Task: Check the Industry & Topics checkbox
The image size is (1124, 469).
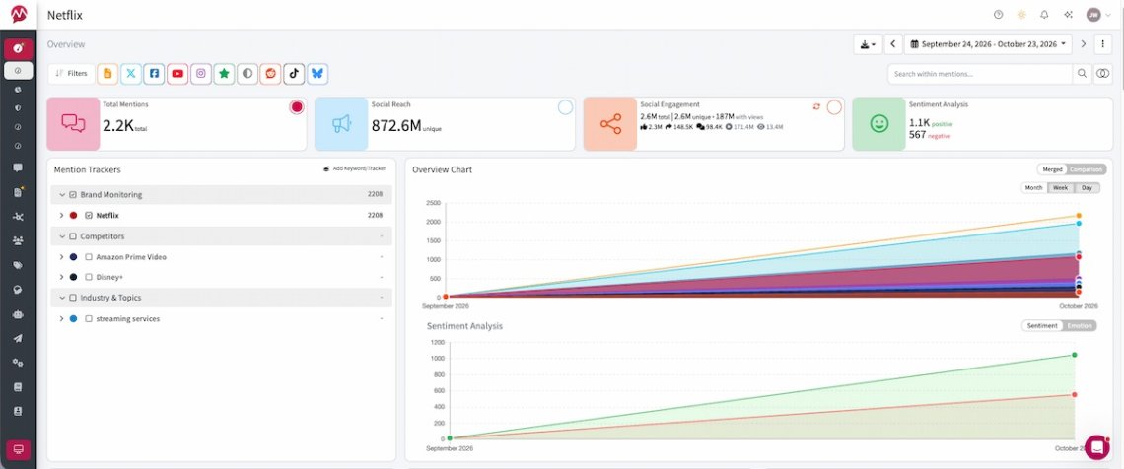Action: pyautogui.click(x=73, y=298)
